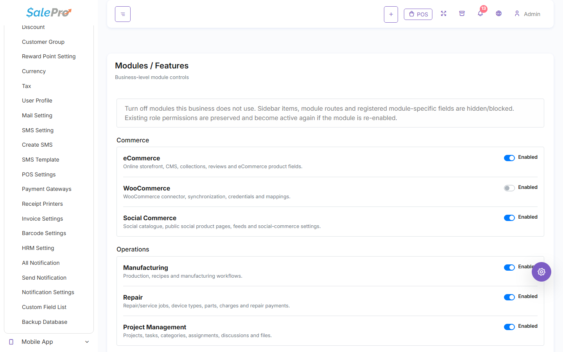The width and height of the screenshot is (563, 352).
Task: Open Customer Group in sidebar
Action: pos(43,42)
